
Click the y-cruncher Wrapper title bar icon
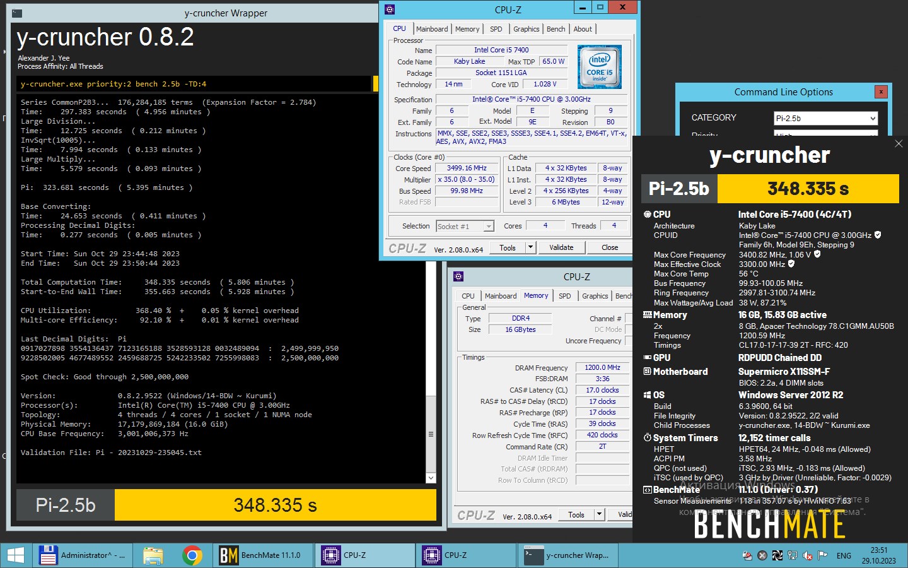click(x=17, y=13)
